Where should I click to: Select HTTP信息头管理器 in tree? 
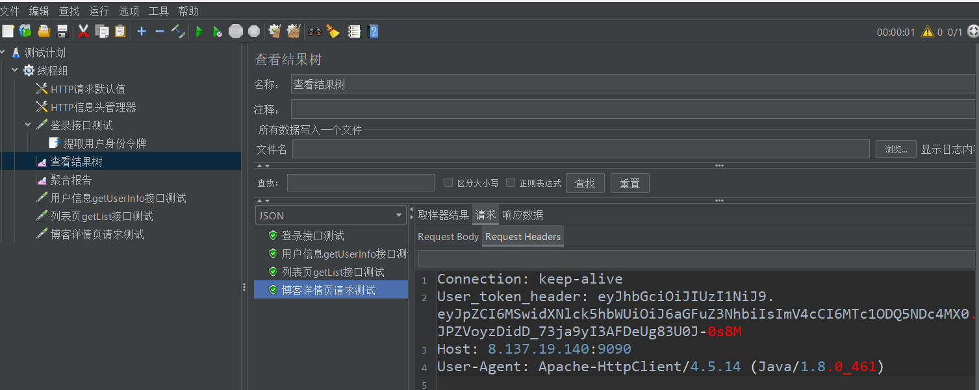94,107
